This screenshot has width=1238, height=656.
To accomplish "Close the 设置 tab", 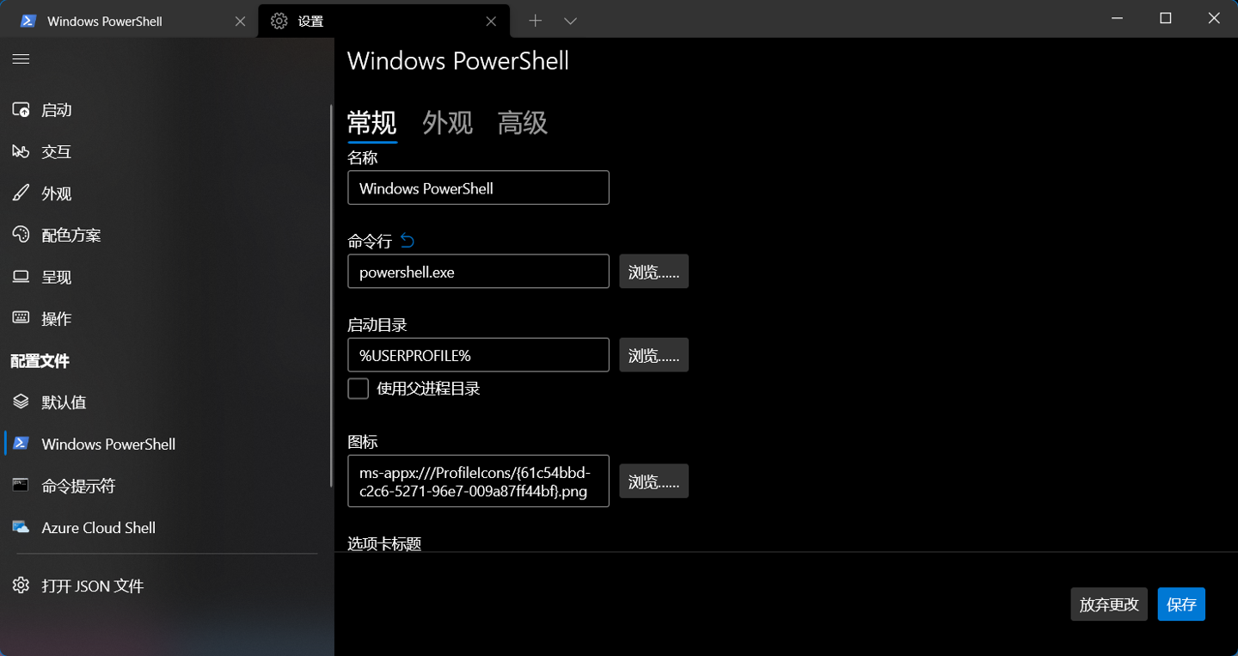I will pos(491,21).
